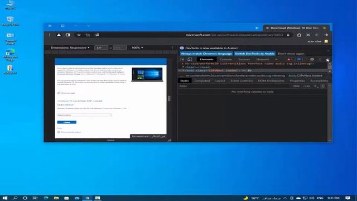This screenshot has width=357, height=201.
Task: Show hidden system tray icons
Action: click(x=285, y=198)
